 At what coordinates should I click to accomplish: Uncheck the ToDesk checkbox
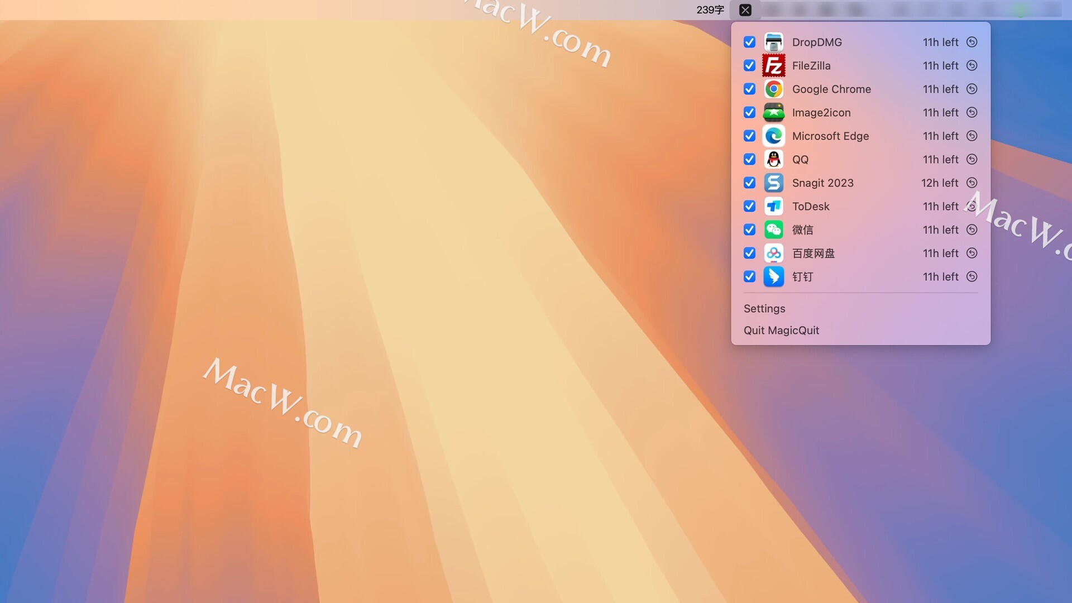pyautogui.click(x=749, y=206)
